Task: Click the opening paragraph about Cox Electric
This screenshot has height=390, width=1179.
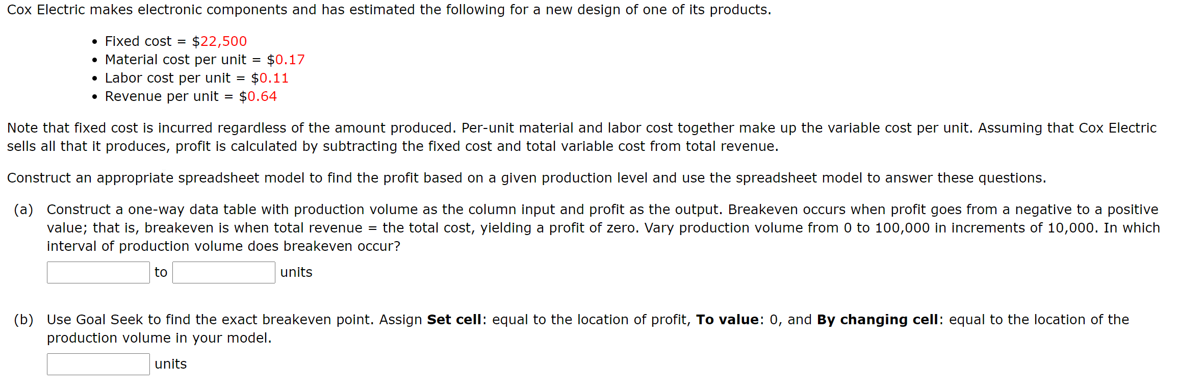Action: [388, 9]
